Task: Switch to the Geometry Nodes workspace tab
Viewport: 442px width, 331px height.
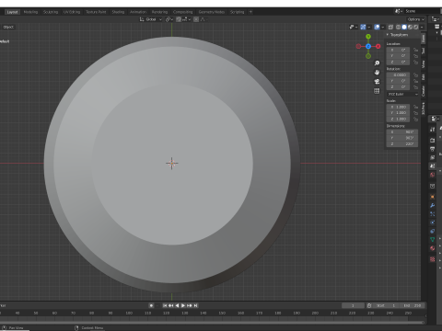Action: [x=212, y=12]
